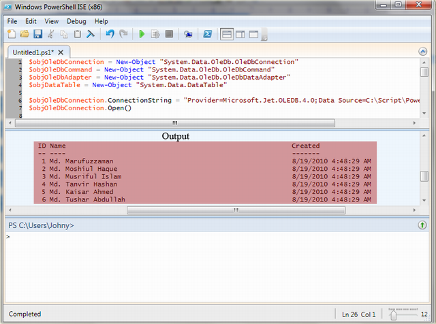The height and width of the screenshot is (324, 436).
Task: Click script pane scroll down arrow
Action: click(x=424, y=114)
